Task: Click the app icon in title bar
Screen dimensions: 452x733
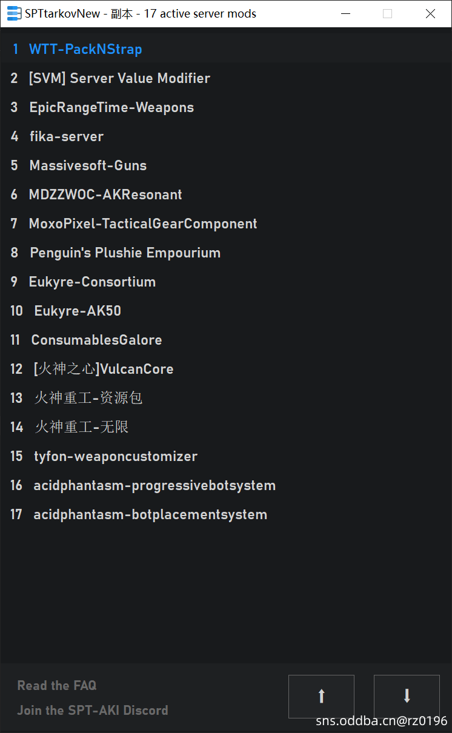Action: point(14,13)
